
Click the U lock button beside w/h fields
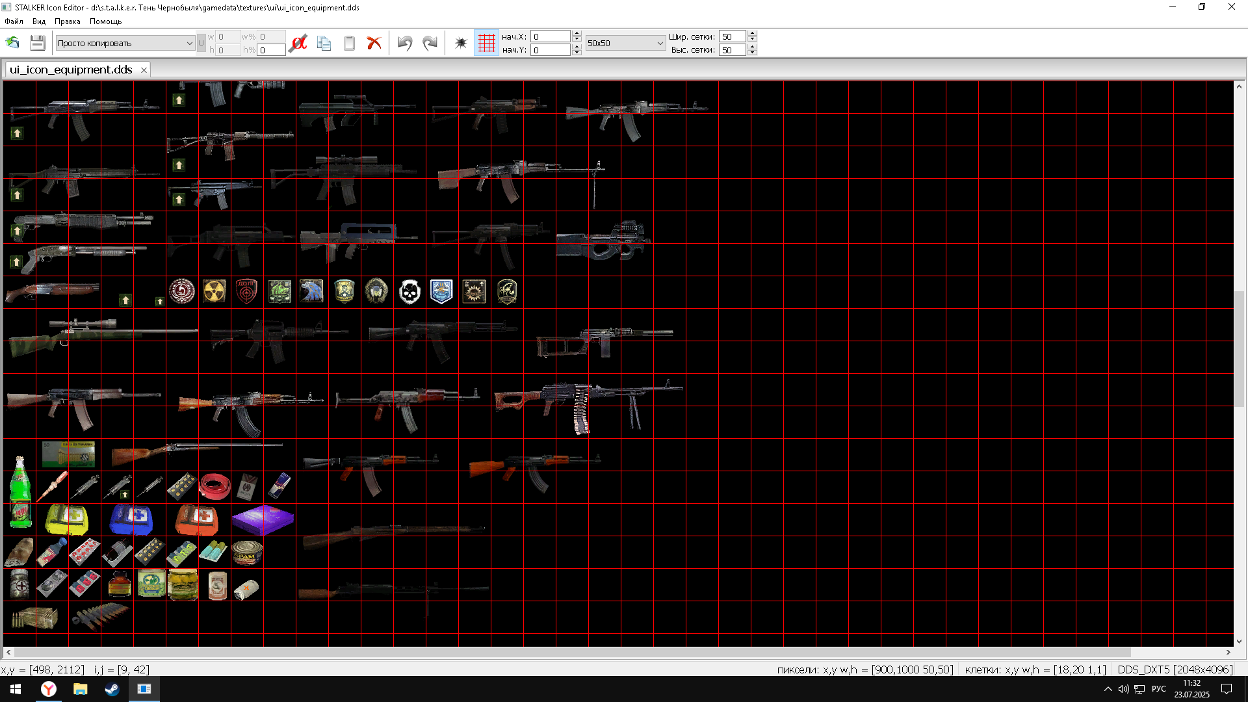click(201, 43)
